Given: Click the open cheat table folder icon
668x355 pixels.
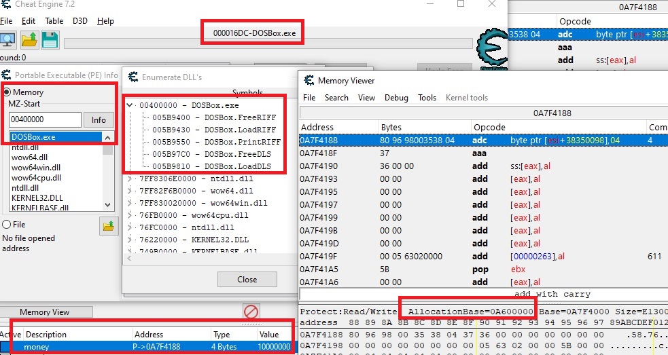Looking at the screenshot, I should (x=29, y=40).
